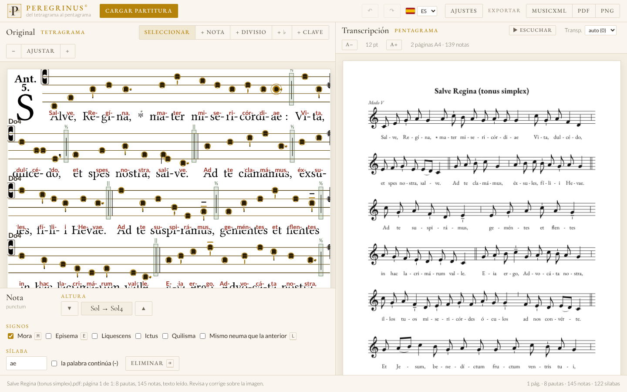Click the Peregrinus logo icon
Image resolution: width=627 pixels, height=392 pixels.
click(14, 11)
